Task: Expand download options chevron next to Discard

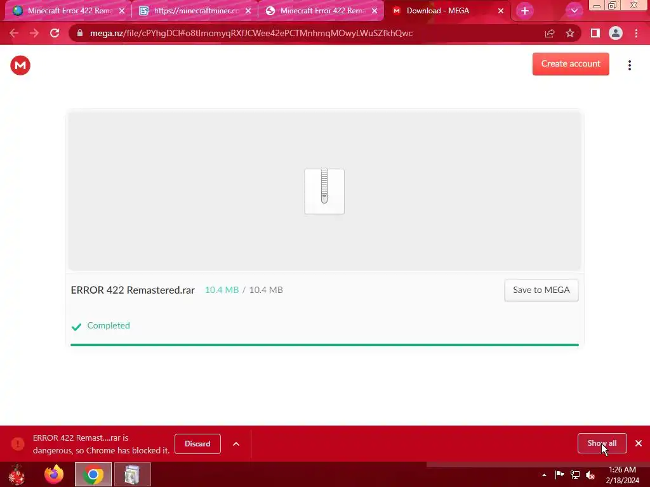Action: (x=236, y=444)
